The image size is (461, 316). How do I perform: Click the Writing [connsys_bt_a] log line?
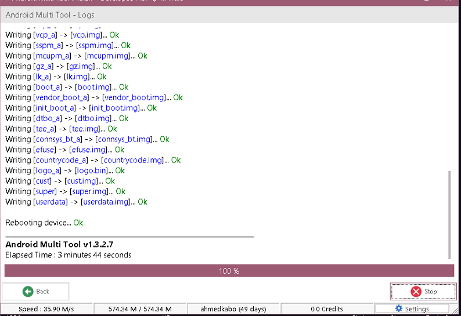tap(87, 139)
